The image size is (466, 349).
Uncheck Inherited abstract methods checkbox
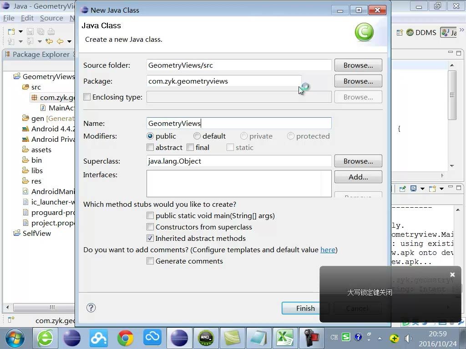pyautogui.click(x=150, y=238)
